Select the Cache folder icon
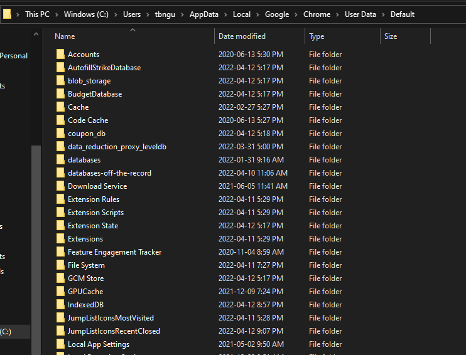The image size is (466, 355). pos(60,107)
